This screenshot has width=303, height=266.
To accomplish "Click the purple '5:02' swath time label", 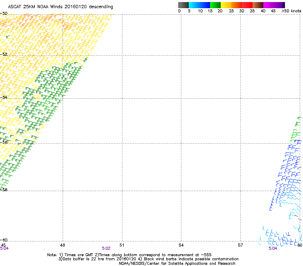I will coord(106,248).
